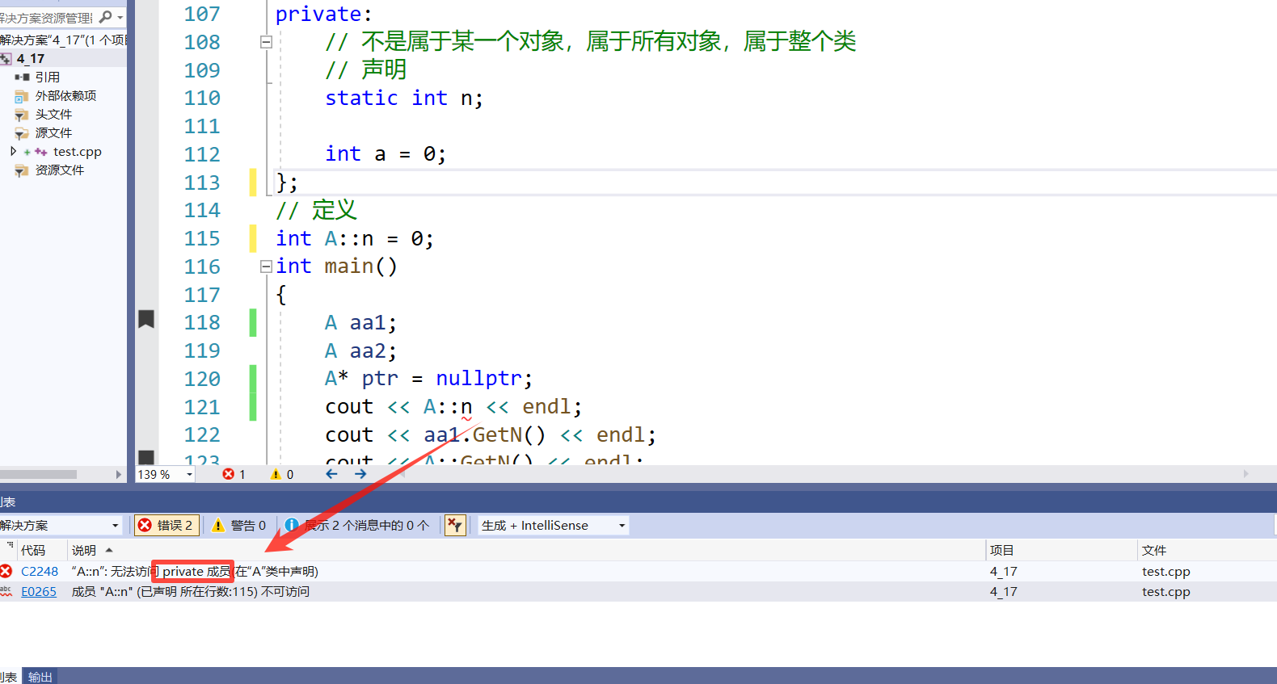Click the IntelliSense abc icon of E0265 row
This screenshot has height=684, width=1277.
point(6,591)
